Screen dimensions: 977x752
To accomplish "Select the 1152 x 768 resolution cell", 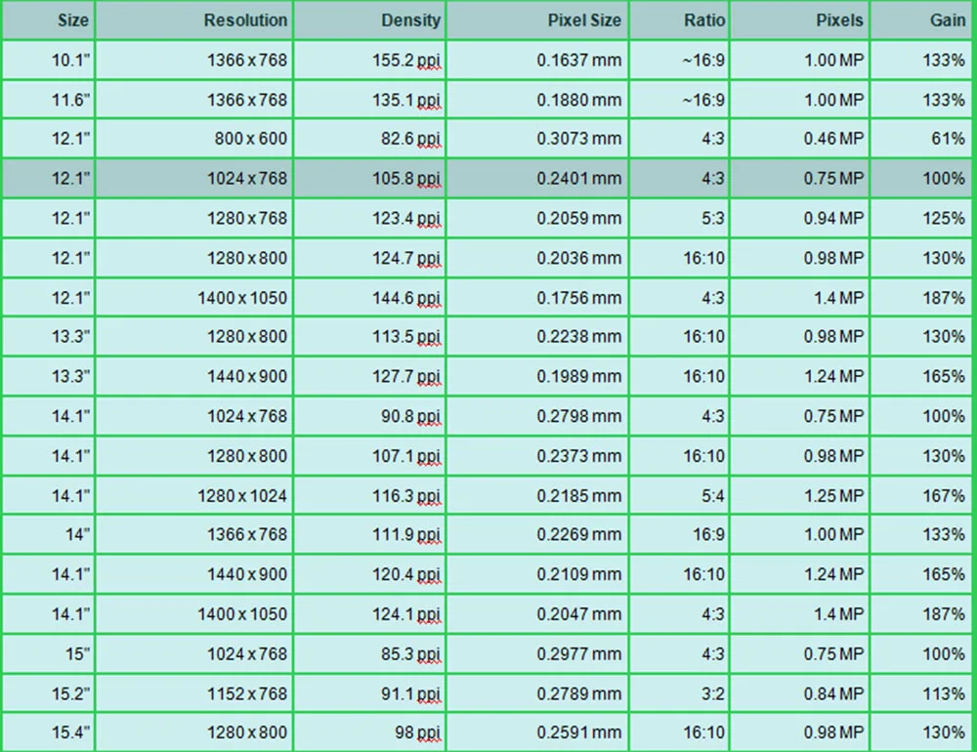I will 194,693.
